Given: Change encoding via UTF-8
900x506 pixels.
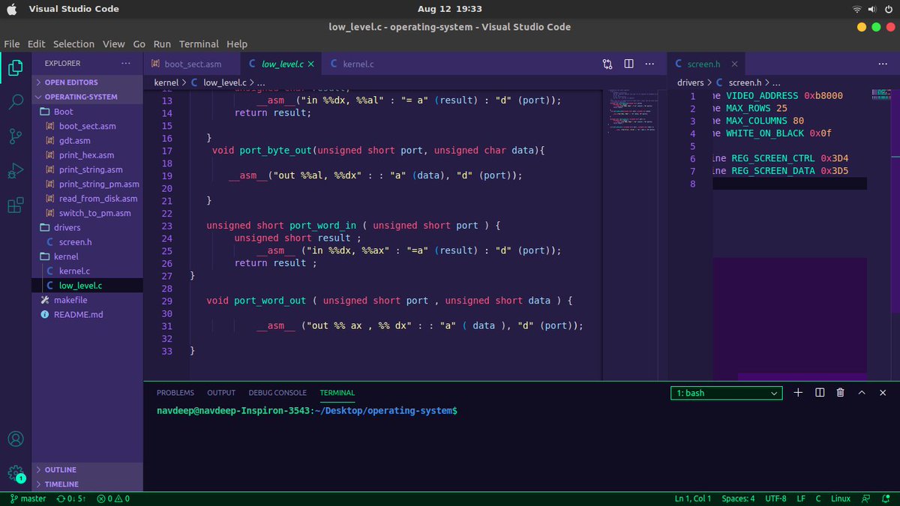Looking at the screenshot, I should pos(775,499).
